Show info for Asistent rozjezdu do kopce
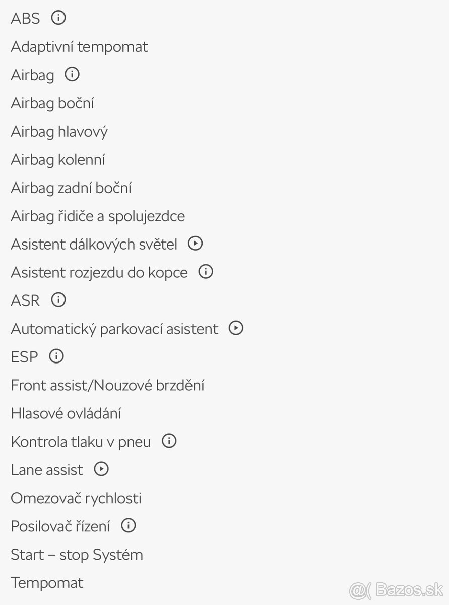 tap(206, 272)
